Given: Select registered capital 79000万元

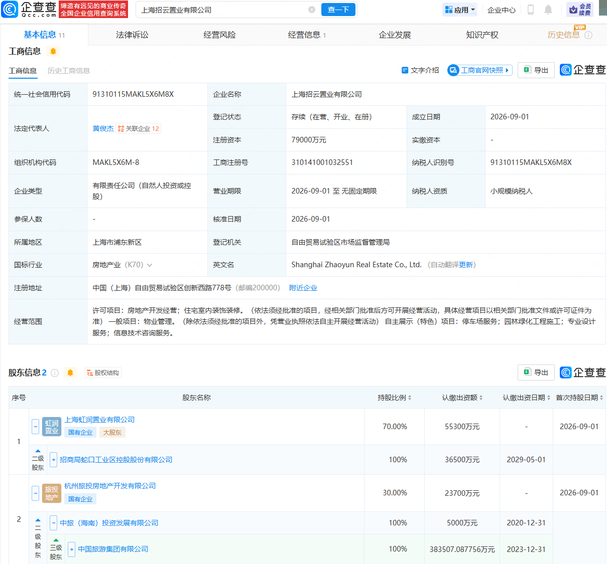Looking at the screenshot, I should click(309, 140).
